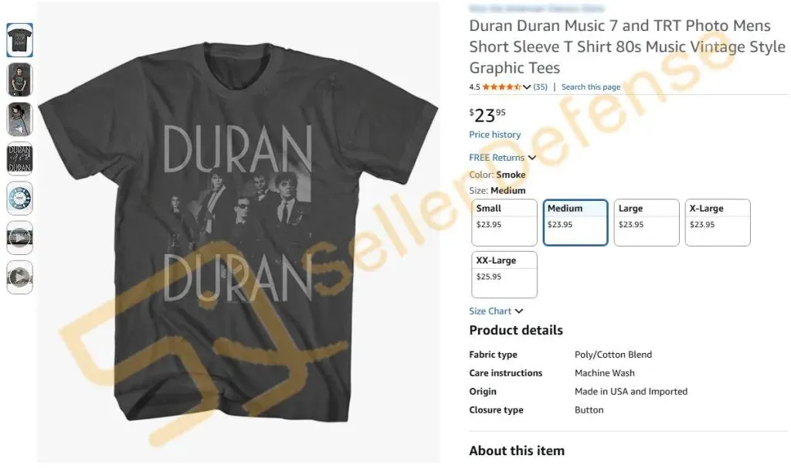Select the Medium size option
This screenshot has width=791, height=469.
575,223
